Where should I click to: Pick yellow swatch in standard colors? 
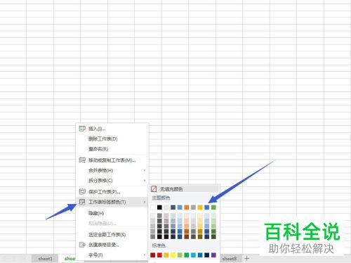(x=173, y=255)
